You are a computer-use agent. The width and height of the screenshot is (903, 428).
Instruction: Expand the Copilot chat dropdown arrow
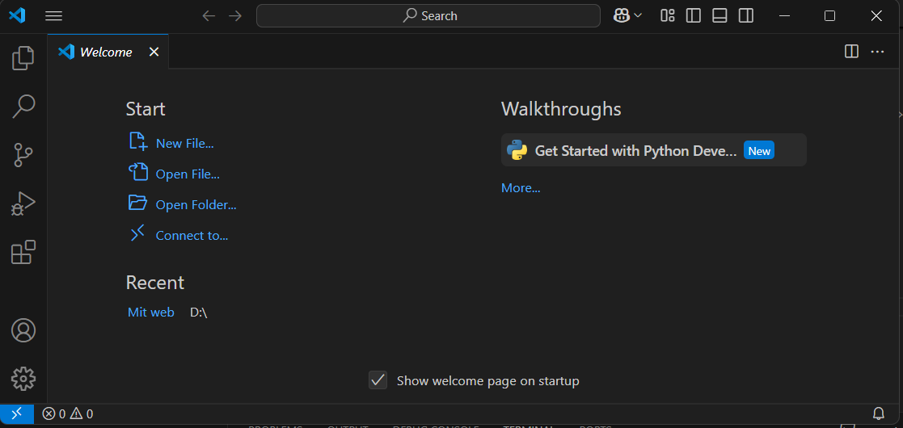(639, 15)
